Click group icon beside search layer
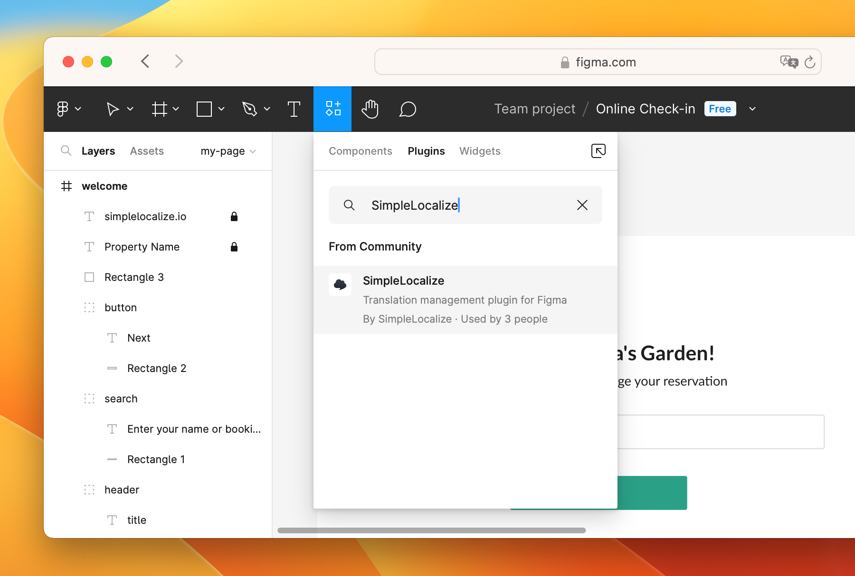This screenshot has height=576, width=855. click(x=89, y=399)
